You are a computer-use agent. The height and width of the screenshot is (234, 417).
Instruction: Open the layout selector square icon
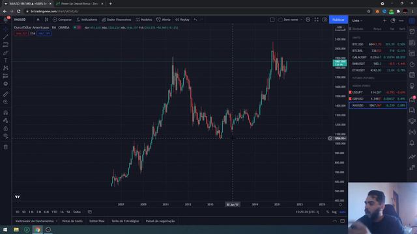coord(272,19)
